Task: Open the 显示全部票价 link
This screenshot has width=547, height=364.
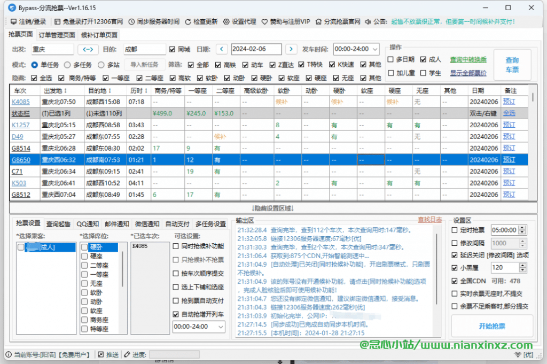Action: pyautogui.click(x=468, y=73)
